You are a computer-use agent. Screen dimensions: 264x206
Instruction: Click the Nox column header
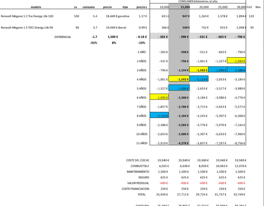(x=258, y=7)
